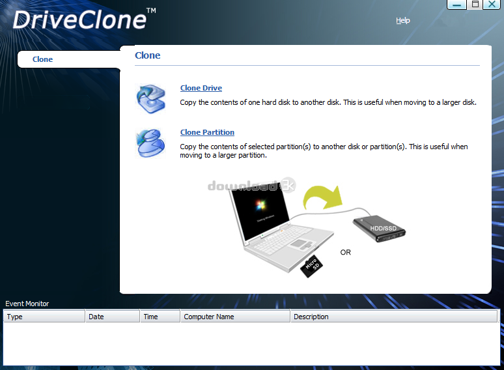The width and height of the screenshot is (504, 370).
Task: Click the Clone Partition icon
Action: tap(151, 143)
